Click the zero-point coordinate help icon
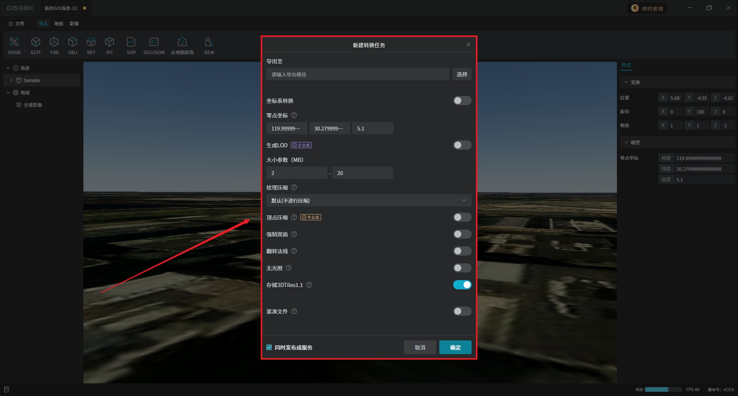This screenshot has width=738, height=396. [x=294, y=115]
